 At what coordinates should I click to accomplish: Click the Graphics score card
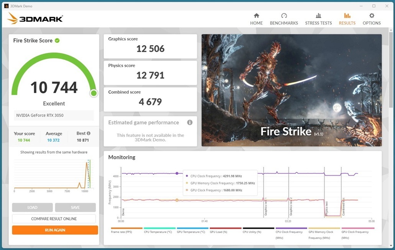(150, 46)
